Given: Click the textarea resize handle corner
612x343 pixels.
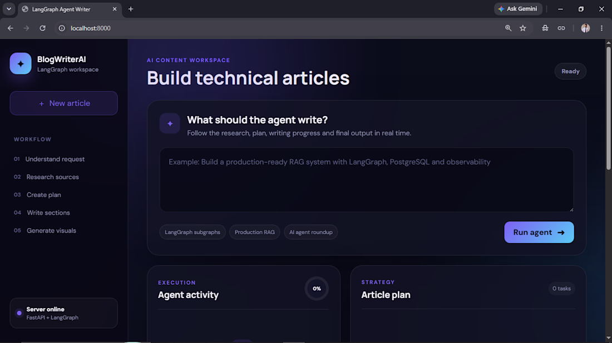Looking at the screenshot, I should [571, 209].
